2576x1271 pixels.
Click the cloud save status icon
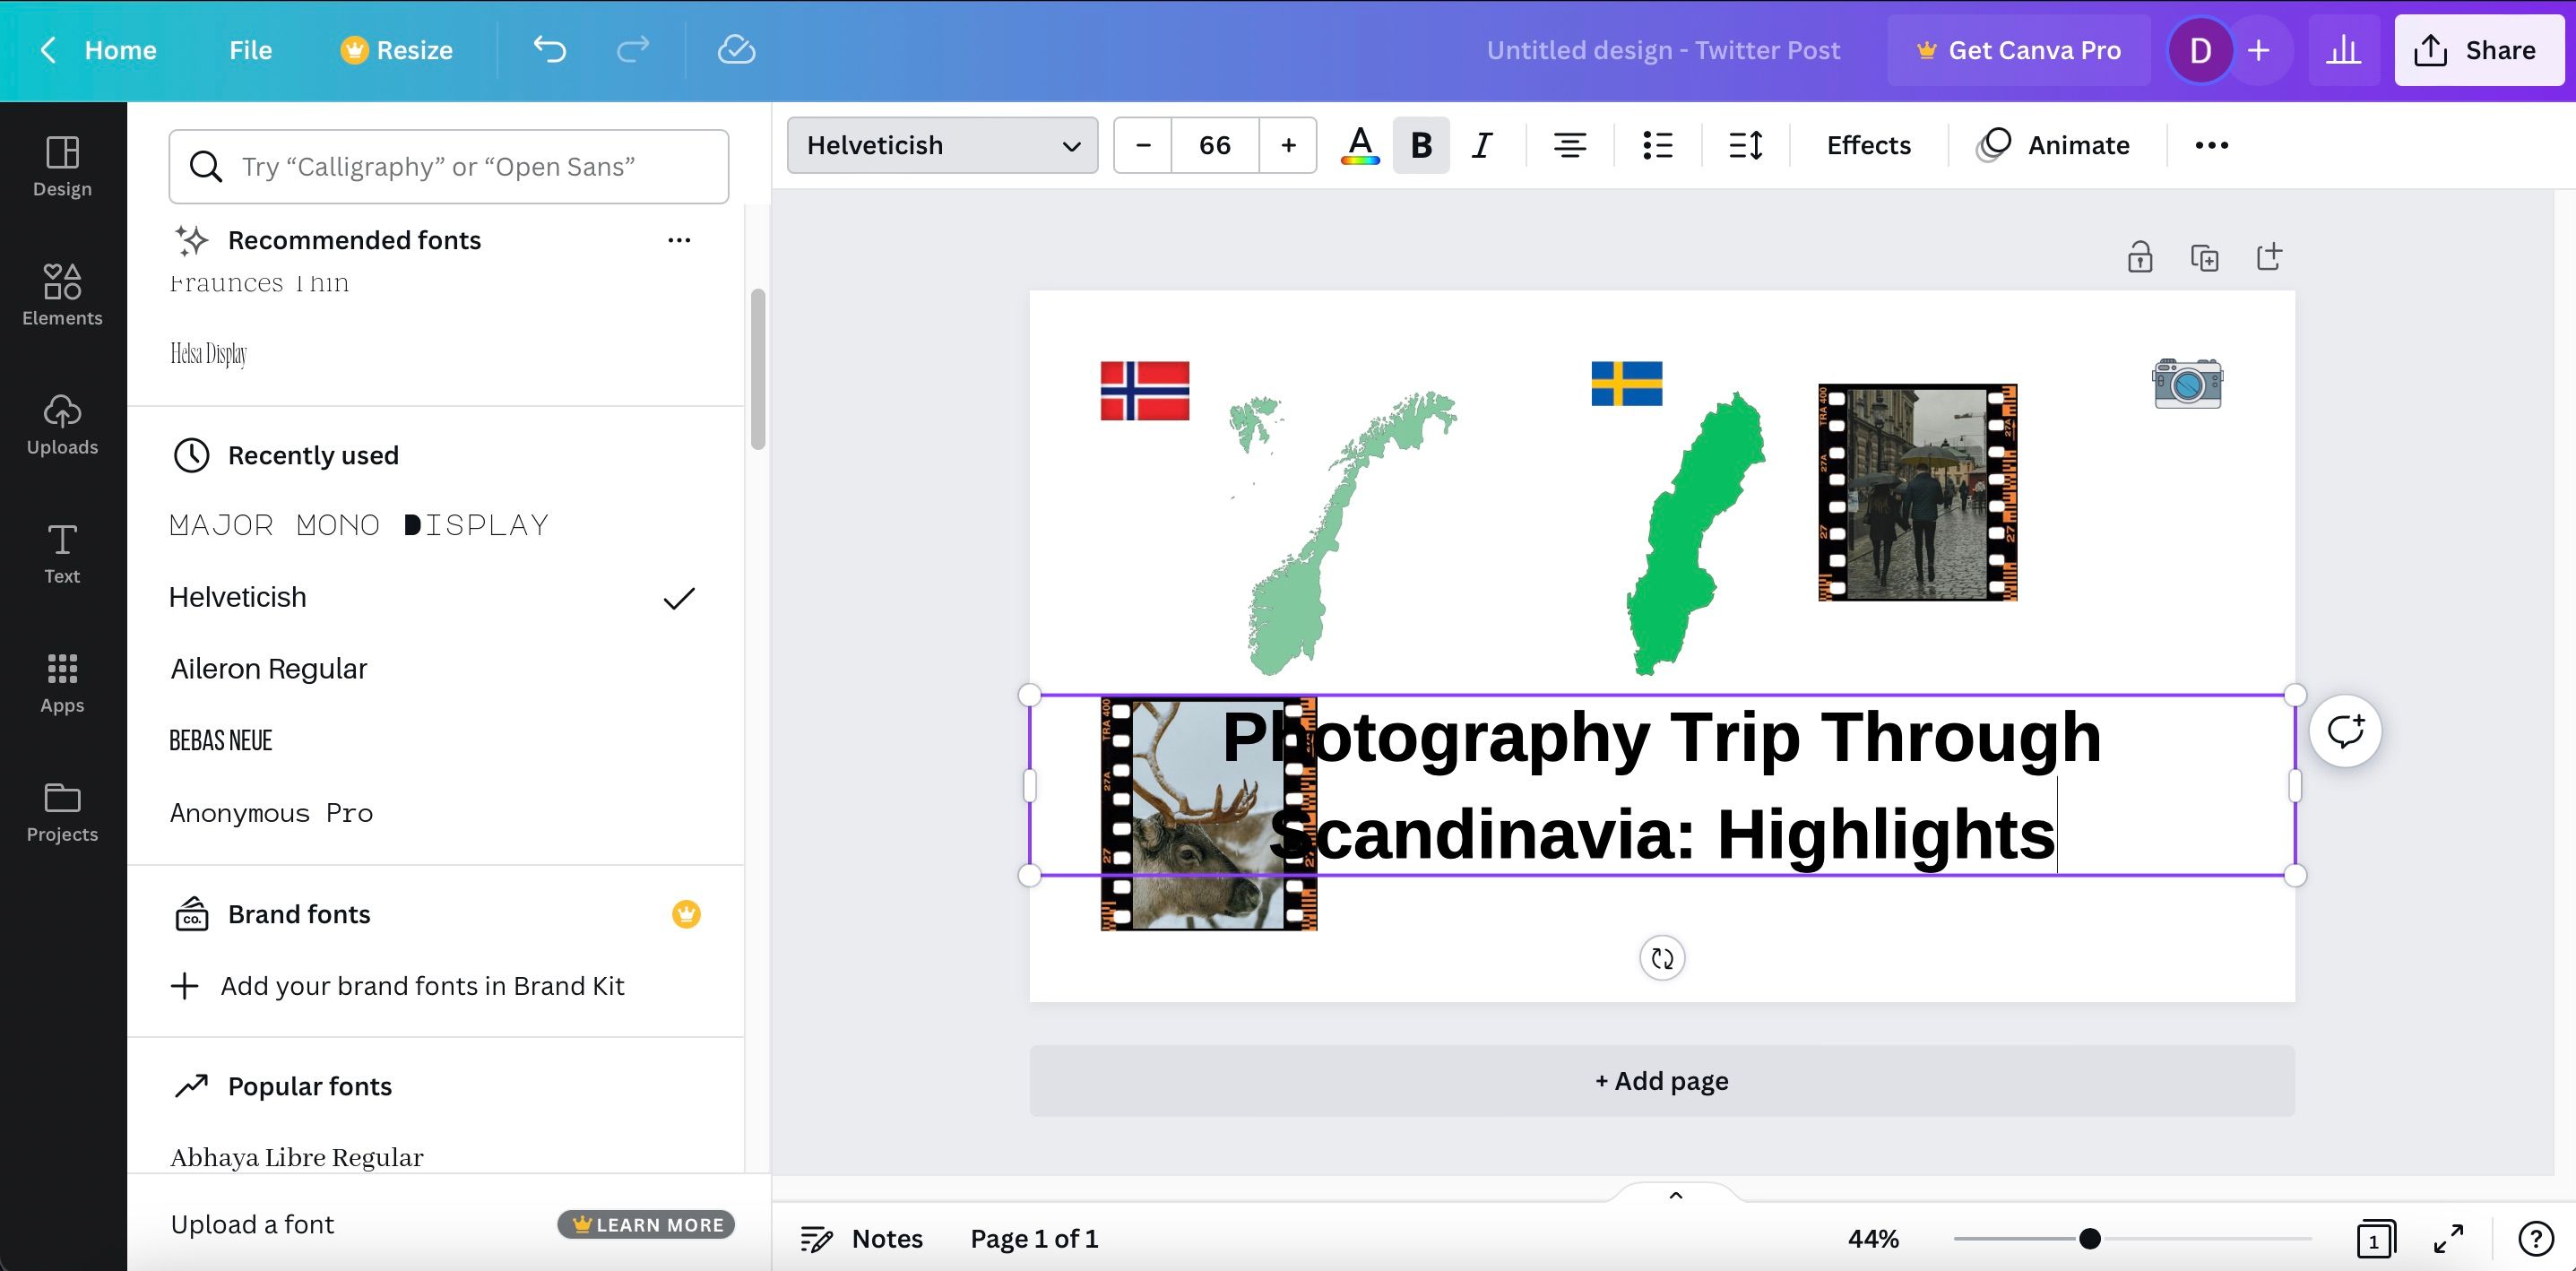pos(736,49)
